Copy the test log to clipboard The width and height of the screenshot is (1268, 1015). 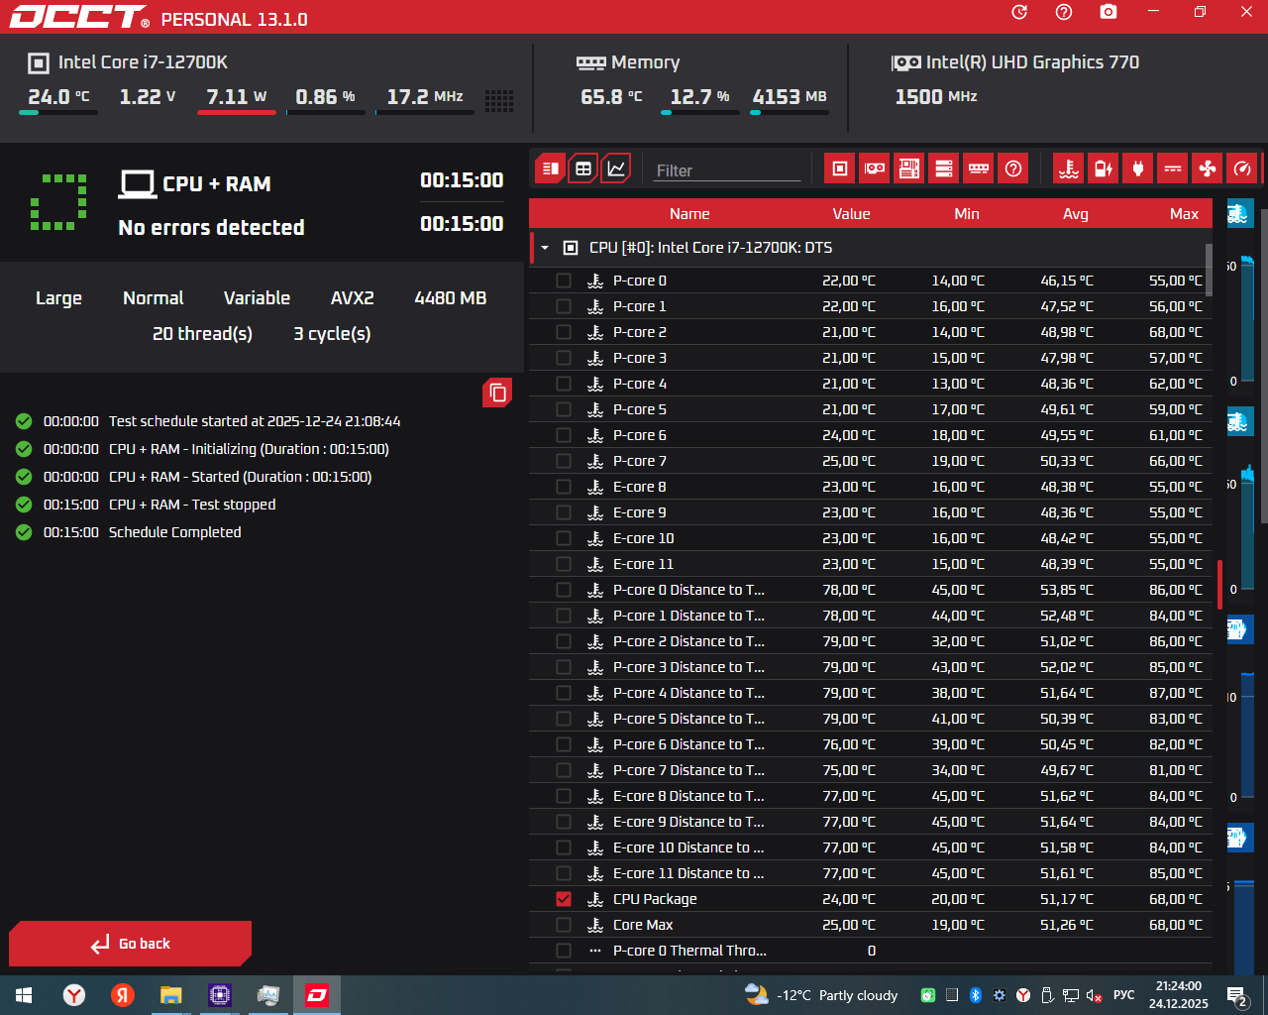497,393
